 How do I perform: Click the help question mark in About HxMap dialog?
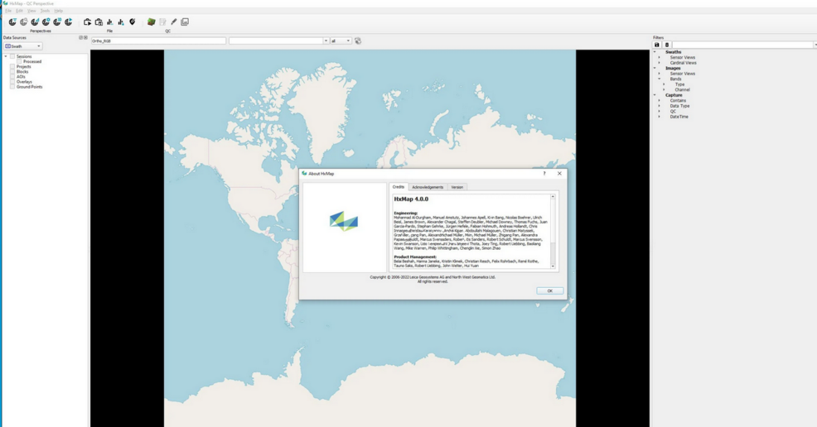click(x=544, y=174)
